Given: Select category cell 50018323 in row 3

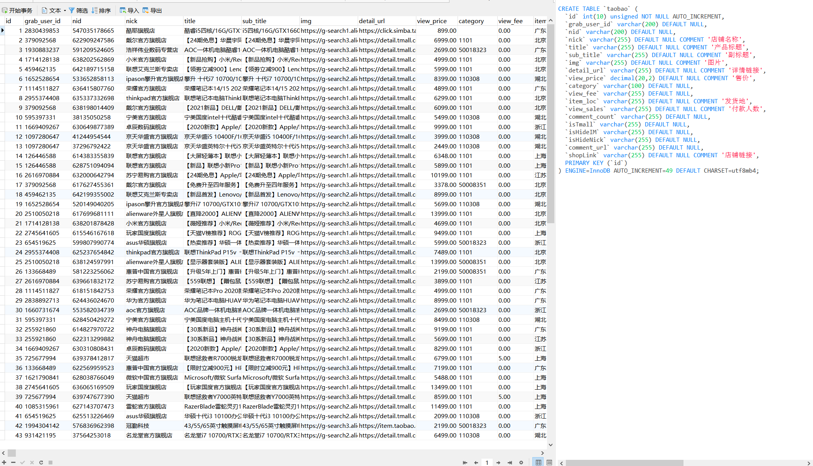Looking at the screenshot, I should 478,50.
